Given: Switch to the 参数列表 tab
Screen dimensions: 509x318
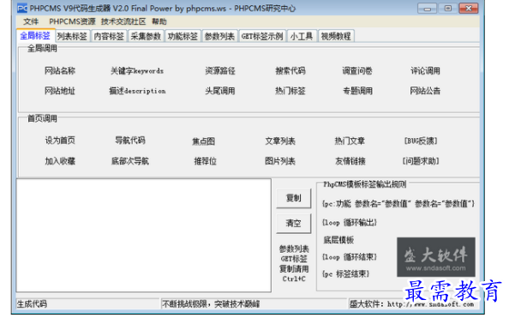Looking at the screenshot, I should [219, 36].
